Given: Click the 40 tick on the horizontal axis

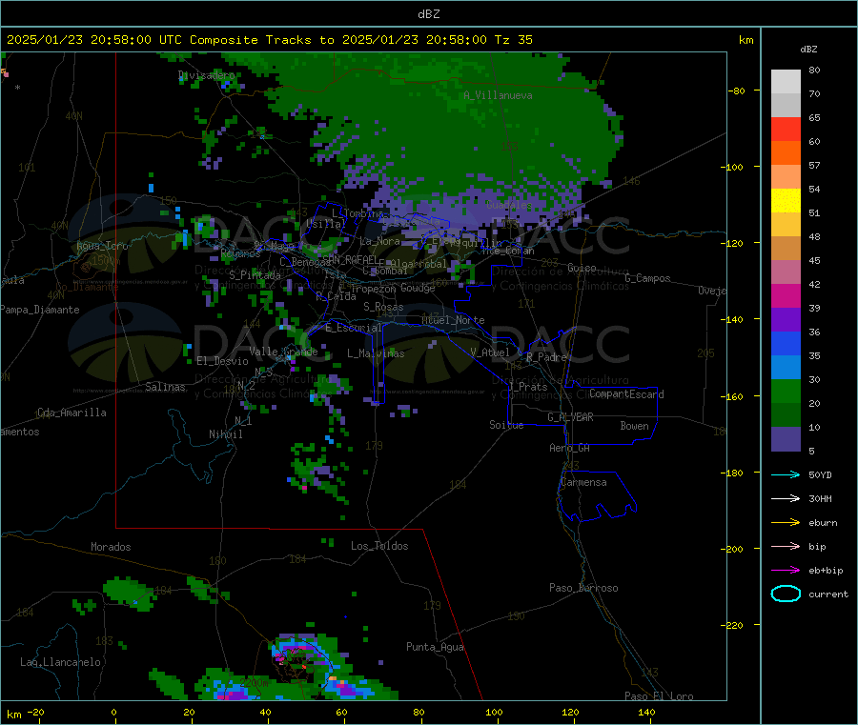Looking at the screenshot, I should coord(265,713).
